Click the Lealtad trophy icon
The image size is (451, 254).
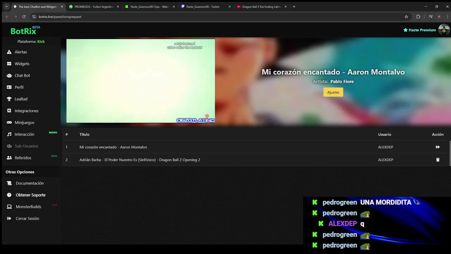(9, 99)
